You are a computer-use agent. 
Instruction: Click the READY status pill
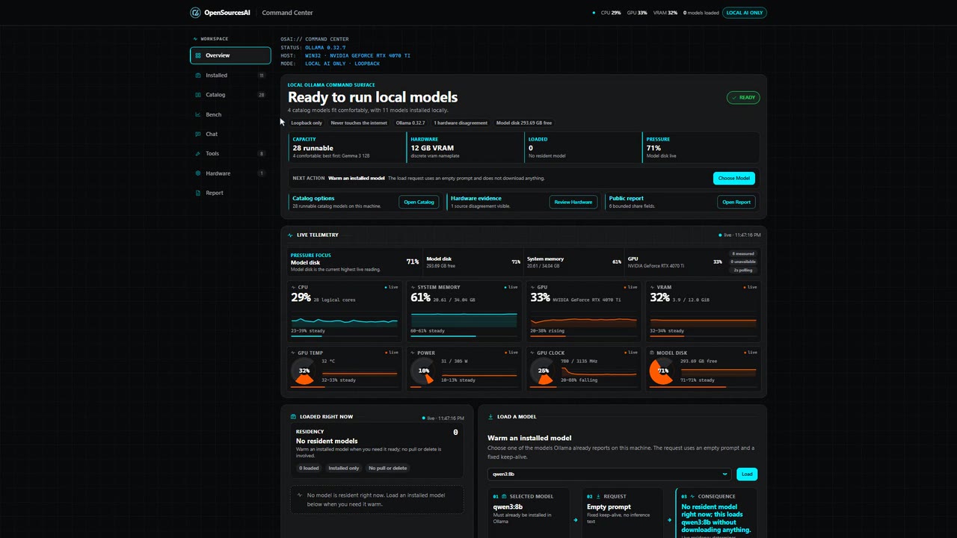[x=743, y=97]
